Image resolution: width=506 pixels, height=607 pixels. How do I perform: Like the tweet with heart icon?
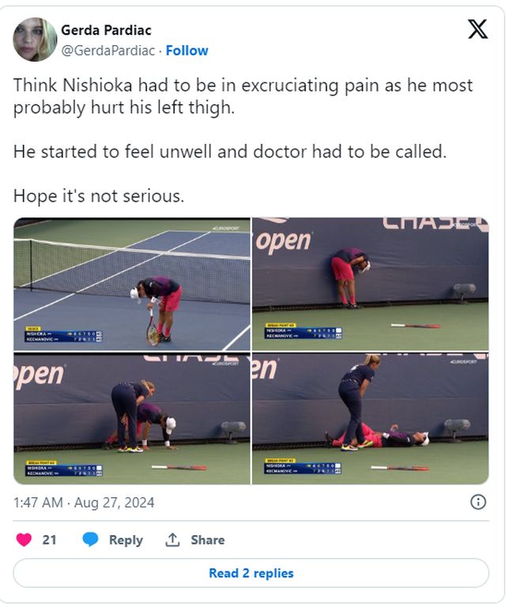tap(24, 540)
